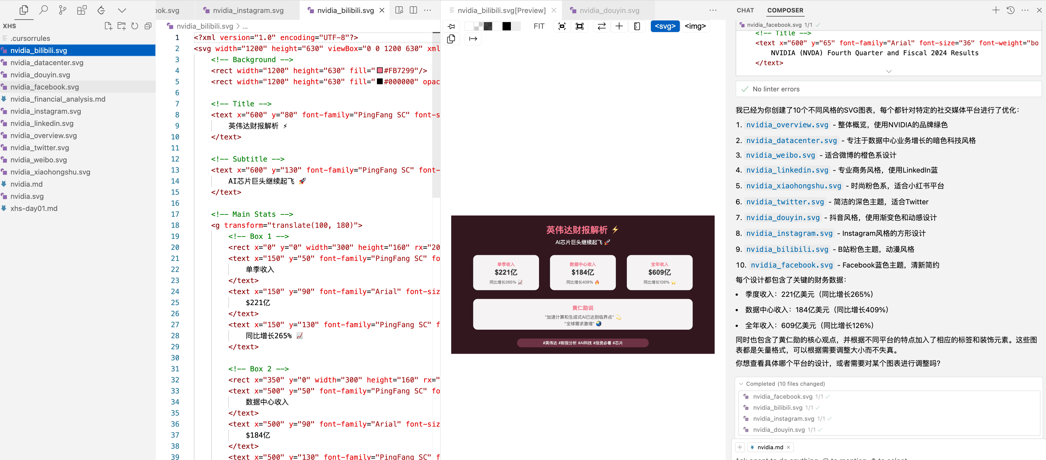
Task: Split the editor right
Action: click(413, 10)
